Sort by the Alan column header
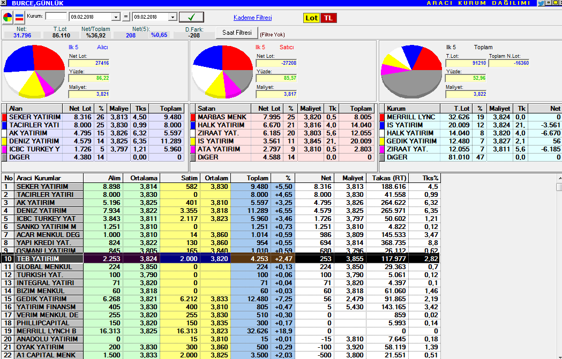The image size is (562, 359). point(35,109)
